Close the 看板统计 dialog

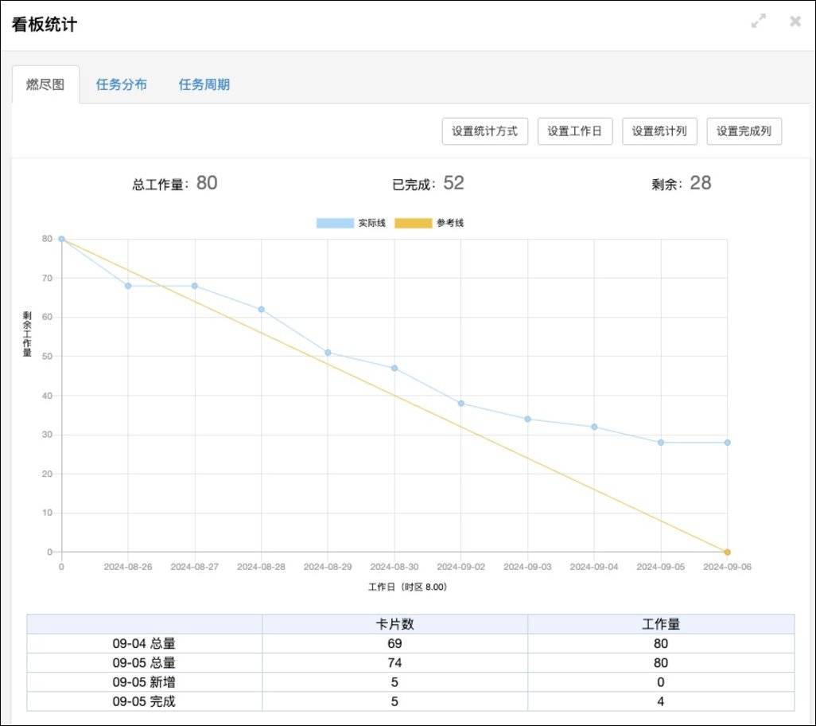(795, 22)
